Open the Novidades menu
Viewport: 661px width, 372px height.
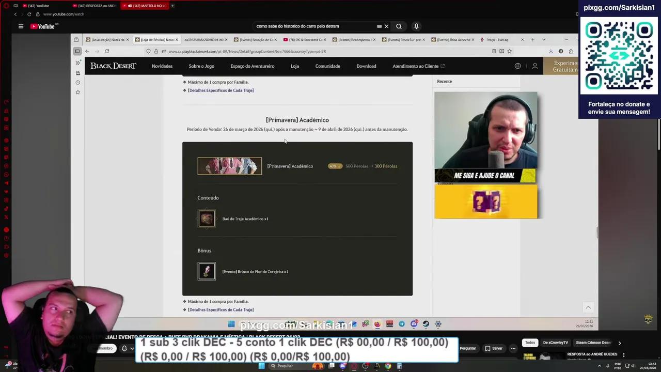click(x=162, y=66)
